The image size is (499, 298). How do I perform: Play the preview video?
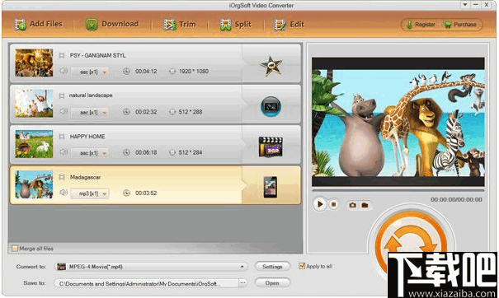click(320, 204)
